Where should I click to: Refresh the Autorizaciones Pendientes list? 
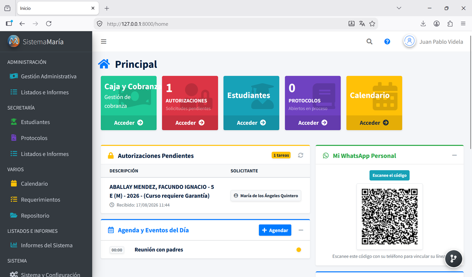coord(301,155)
